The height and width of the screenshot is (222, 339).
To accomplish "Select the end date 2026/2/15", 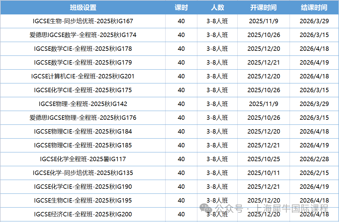I will (x=314, y=173).
